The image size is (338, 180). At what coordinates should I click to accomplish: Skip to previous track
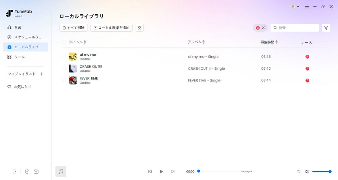click(150, 172)
